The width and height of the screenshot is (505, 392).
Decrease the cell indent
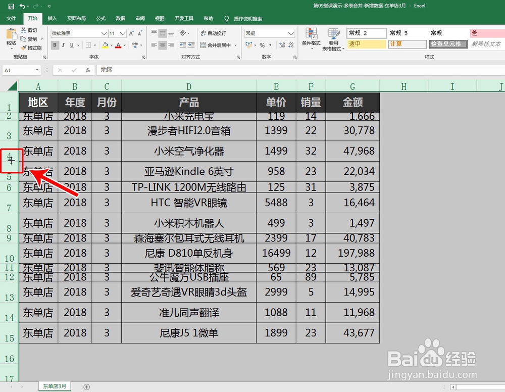(183, 45)
